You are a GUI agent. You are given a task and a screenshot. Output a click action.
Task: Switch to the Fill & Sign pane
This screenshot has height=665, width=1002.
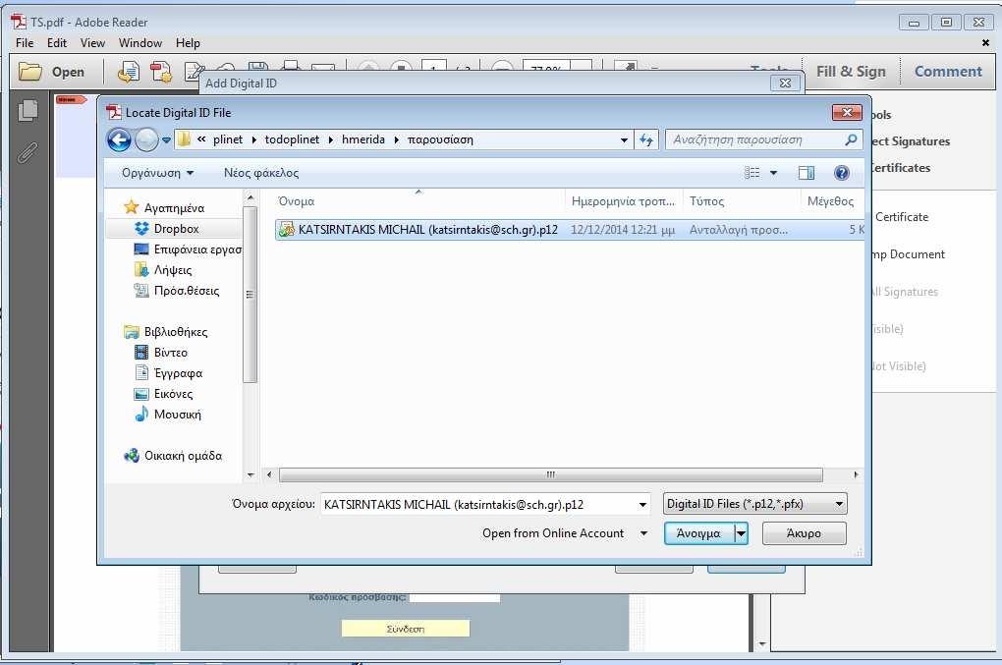point(851,72)
